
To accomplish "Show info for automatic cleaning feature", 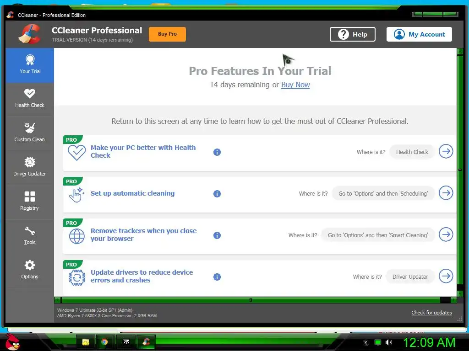I will pos(217,194).
